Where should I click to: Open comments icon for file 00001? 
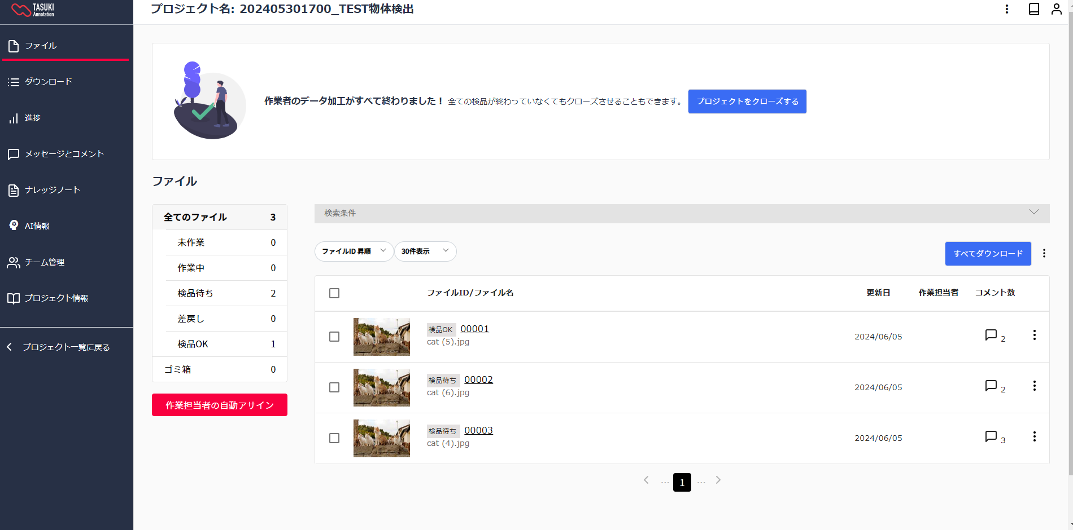tap(991, 335)
